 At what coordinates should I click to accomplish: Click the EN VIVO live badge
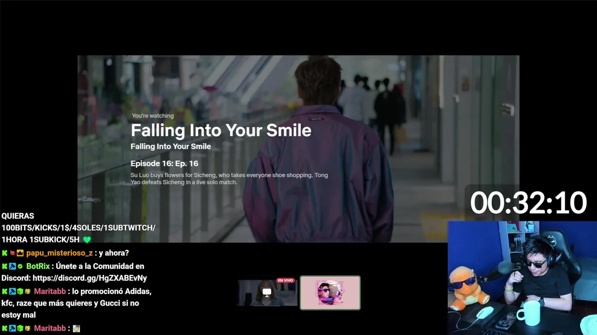point(285,281)
